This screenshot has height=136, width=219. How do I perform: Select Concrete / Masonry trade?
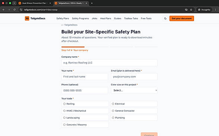pyautogui.click(x=85, y=125)
